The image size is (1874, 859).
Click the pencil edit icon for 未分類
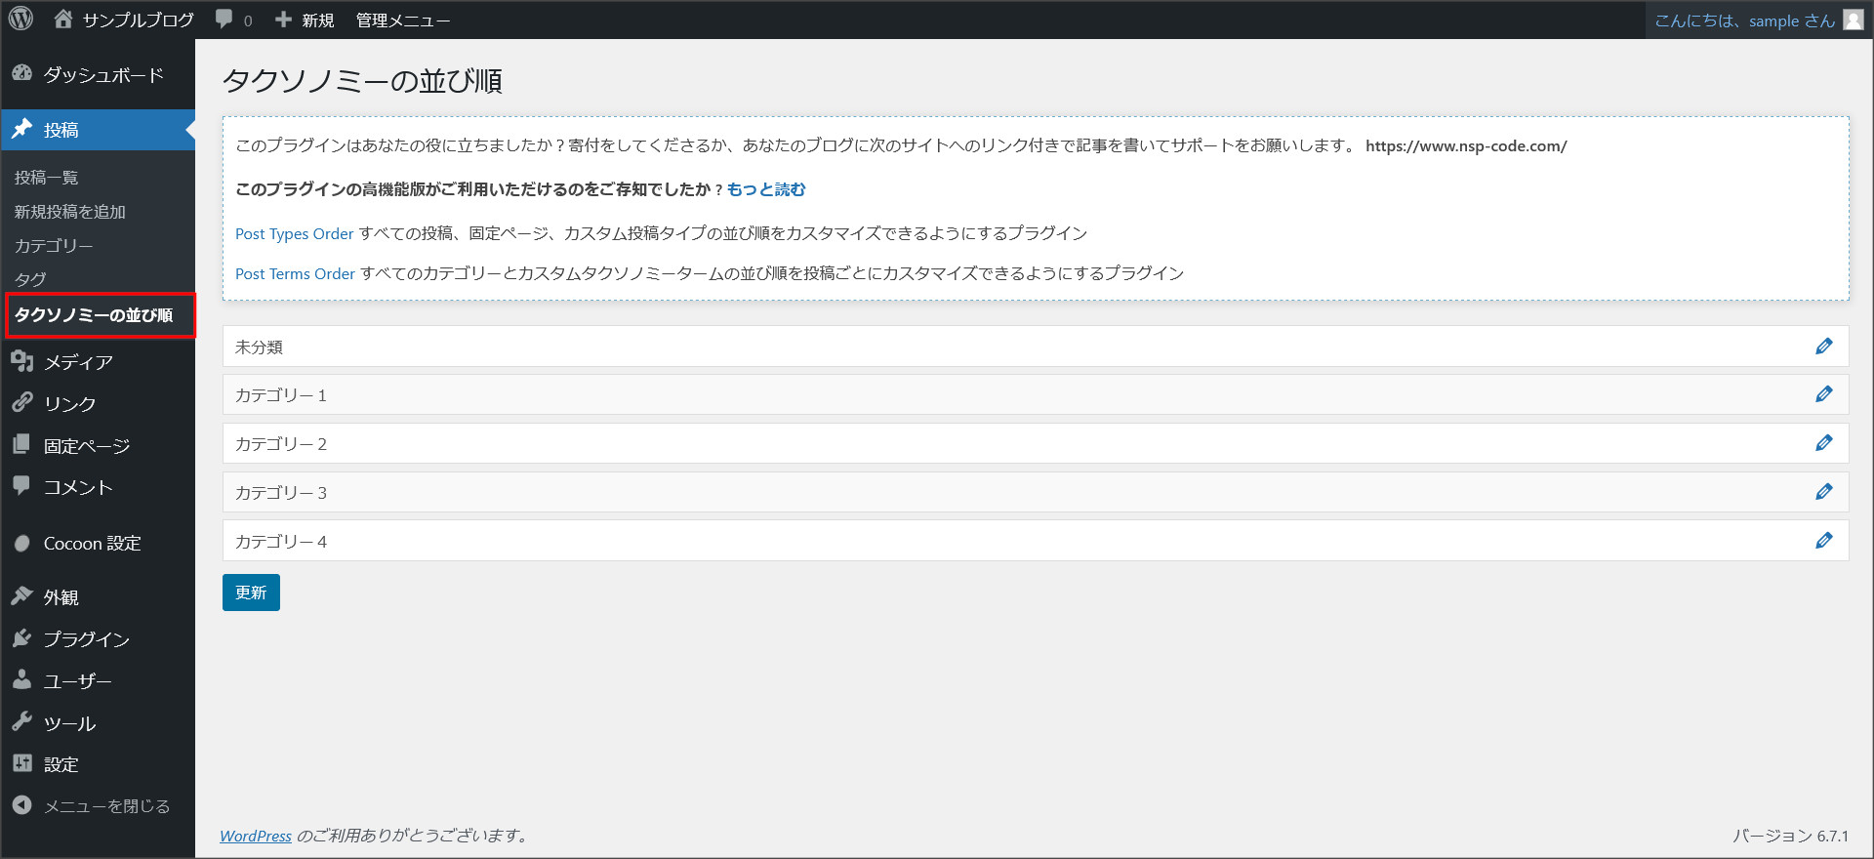(x=1823, y=347)
